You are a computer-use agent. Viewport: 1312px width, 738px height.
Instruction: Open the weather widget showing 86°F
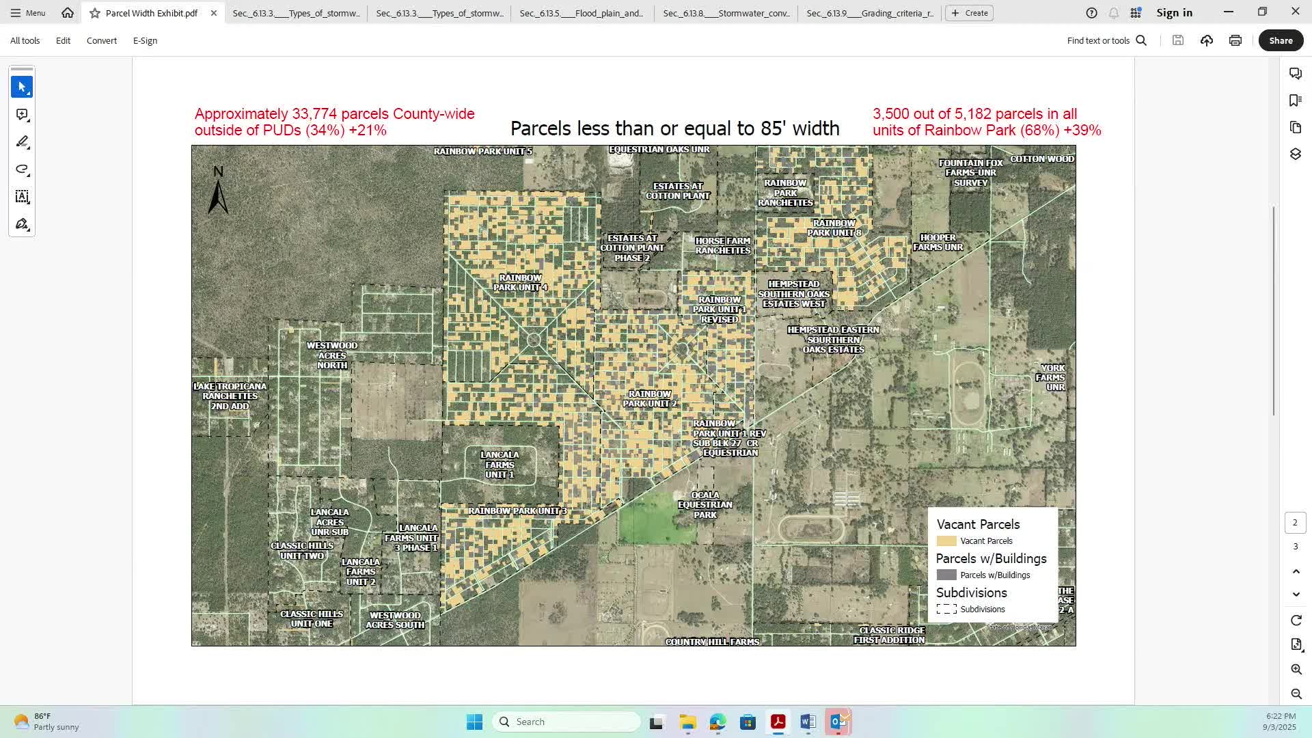point(46,722)
